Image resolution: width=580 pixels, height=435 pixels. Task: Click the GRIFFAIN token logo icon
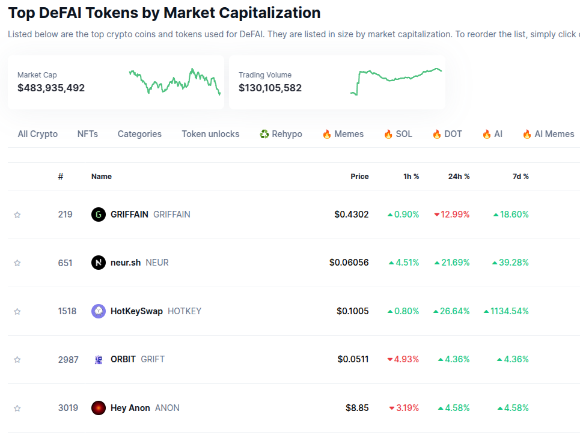tap(99, 214)
